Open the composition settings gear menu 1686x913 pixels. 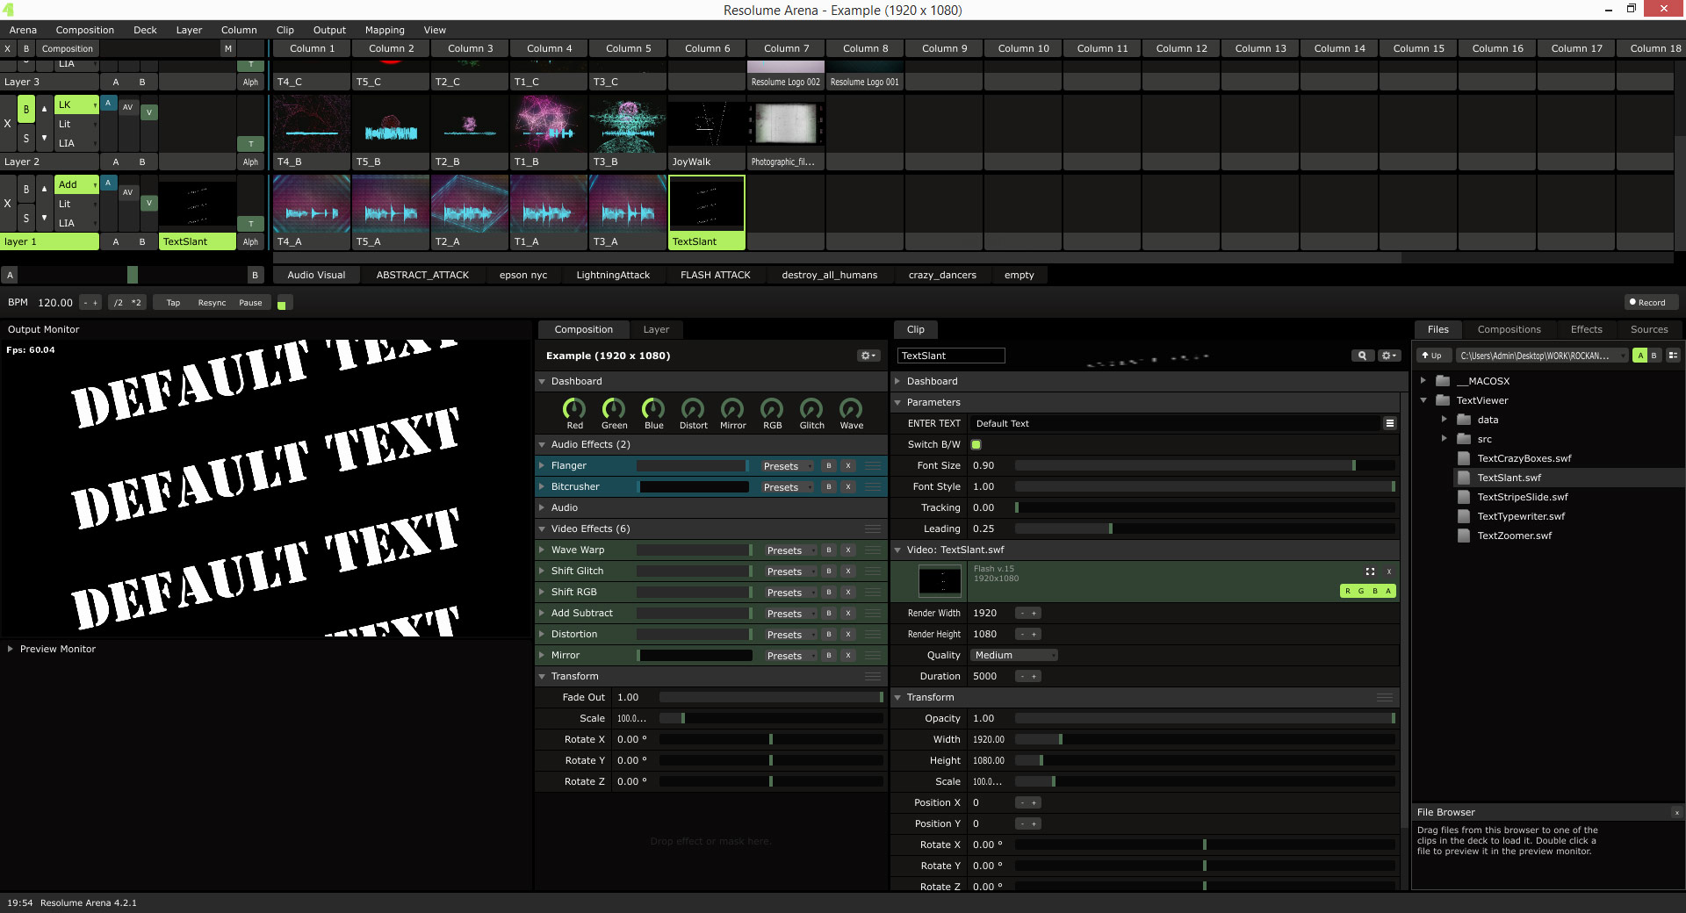pos(867,356)
